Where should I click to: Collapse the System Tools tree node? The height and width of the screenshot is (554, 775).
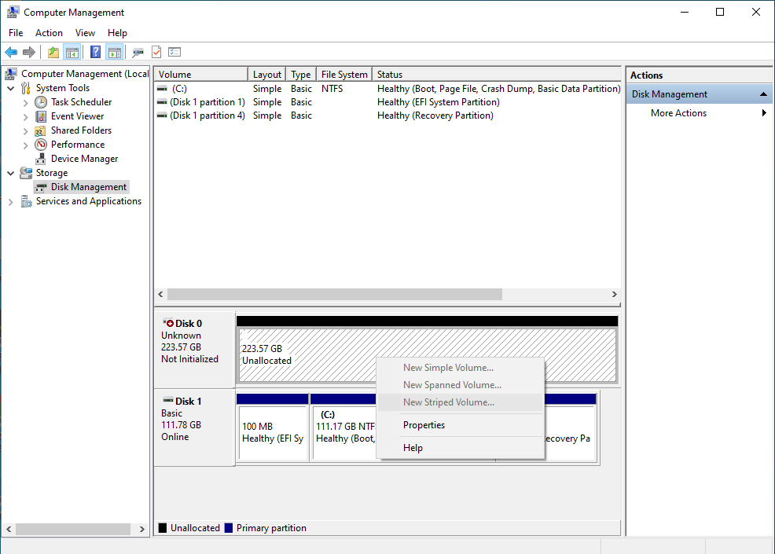click(11, 89)
